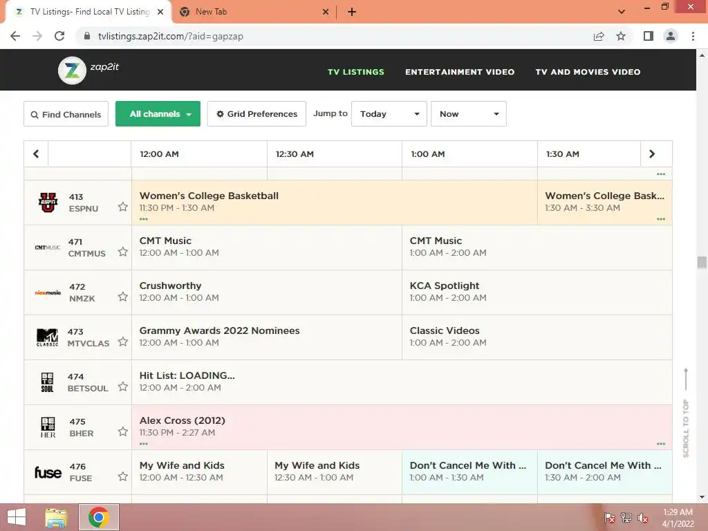Screen dimensions: 708x531
Task: Open Don't Cancel Me With 1:00 AM listing
Action: click(469, 472)
